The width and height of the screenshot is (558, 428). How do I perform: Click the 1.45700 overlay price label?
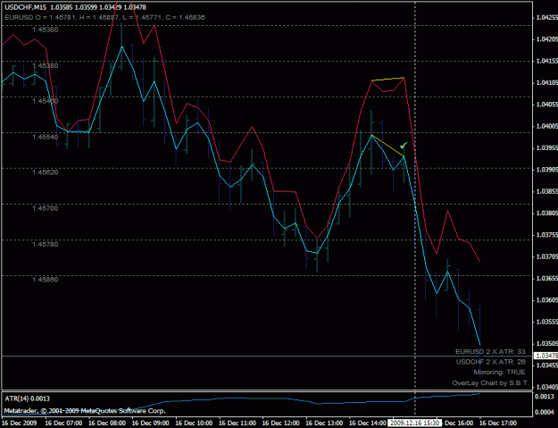pos(46,208)
